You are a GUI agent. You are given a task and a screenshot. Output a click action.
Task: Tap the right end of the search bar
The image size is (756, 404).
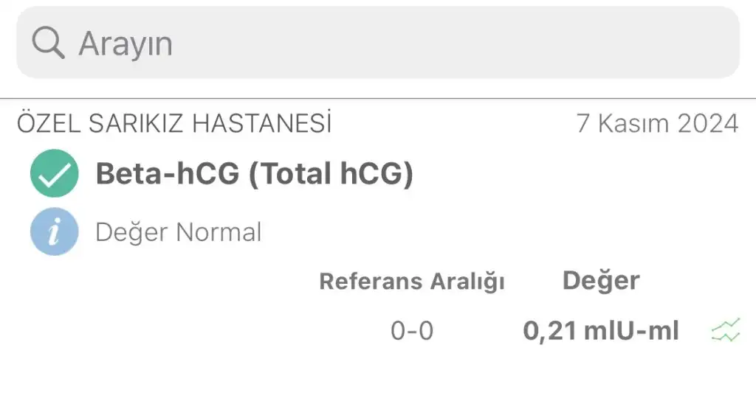pos(714,42)
